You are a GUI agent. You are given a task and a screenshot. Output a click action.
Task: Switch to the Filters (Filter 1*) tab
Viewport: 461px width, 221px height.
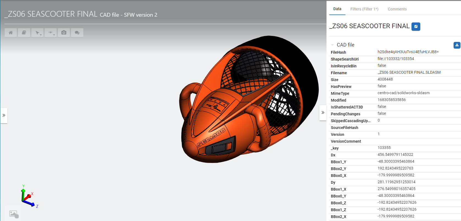click(x=364, y=9)
